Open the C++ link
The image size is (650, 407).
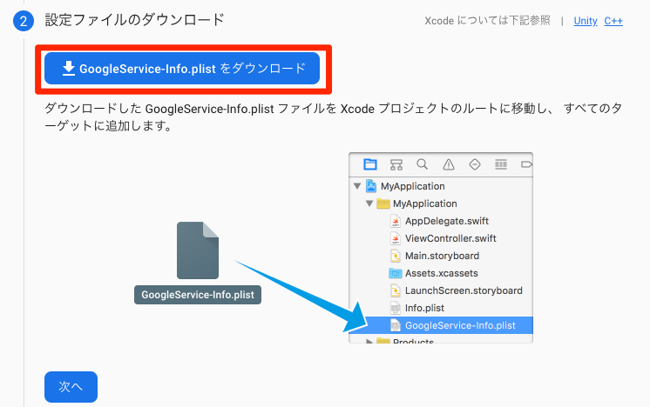click(x=613, y=21)
